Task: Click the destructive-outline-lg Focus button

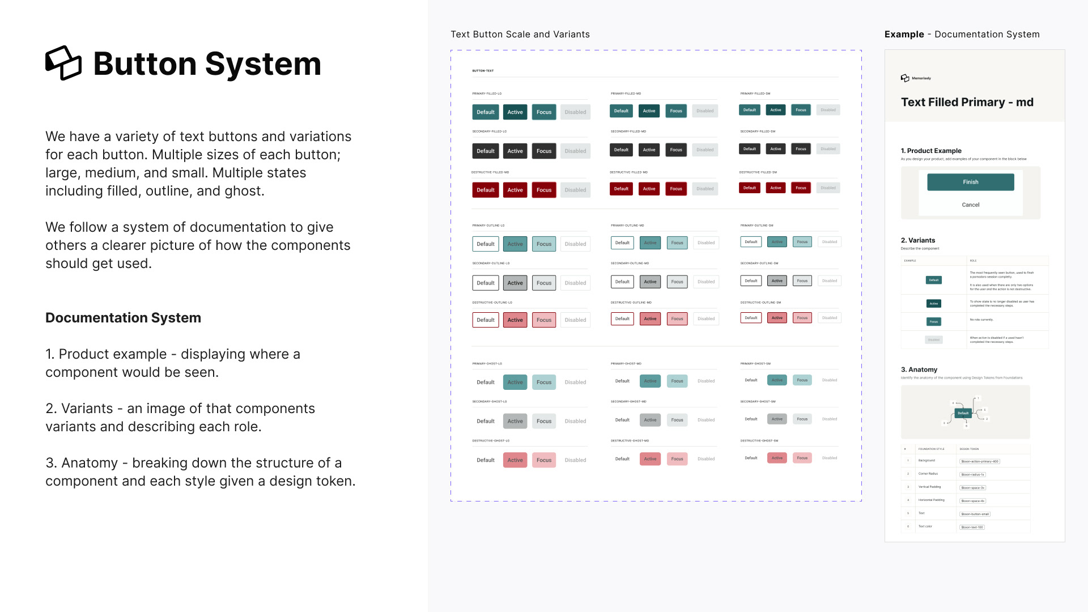Action: (543, 320)
